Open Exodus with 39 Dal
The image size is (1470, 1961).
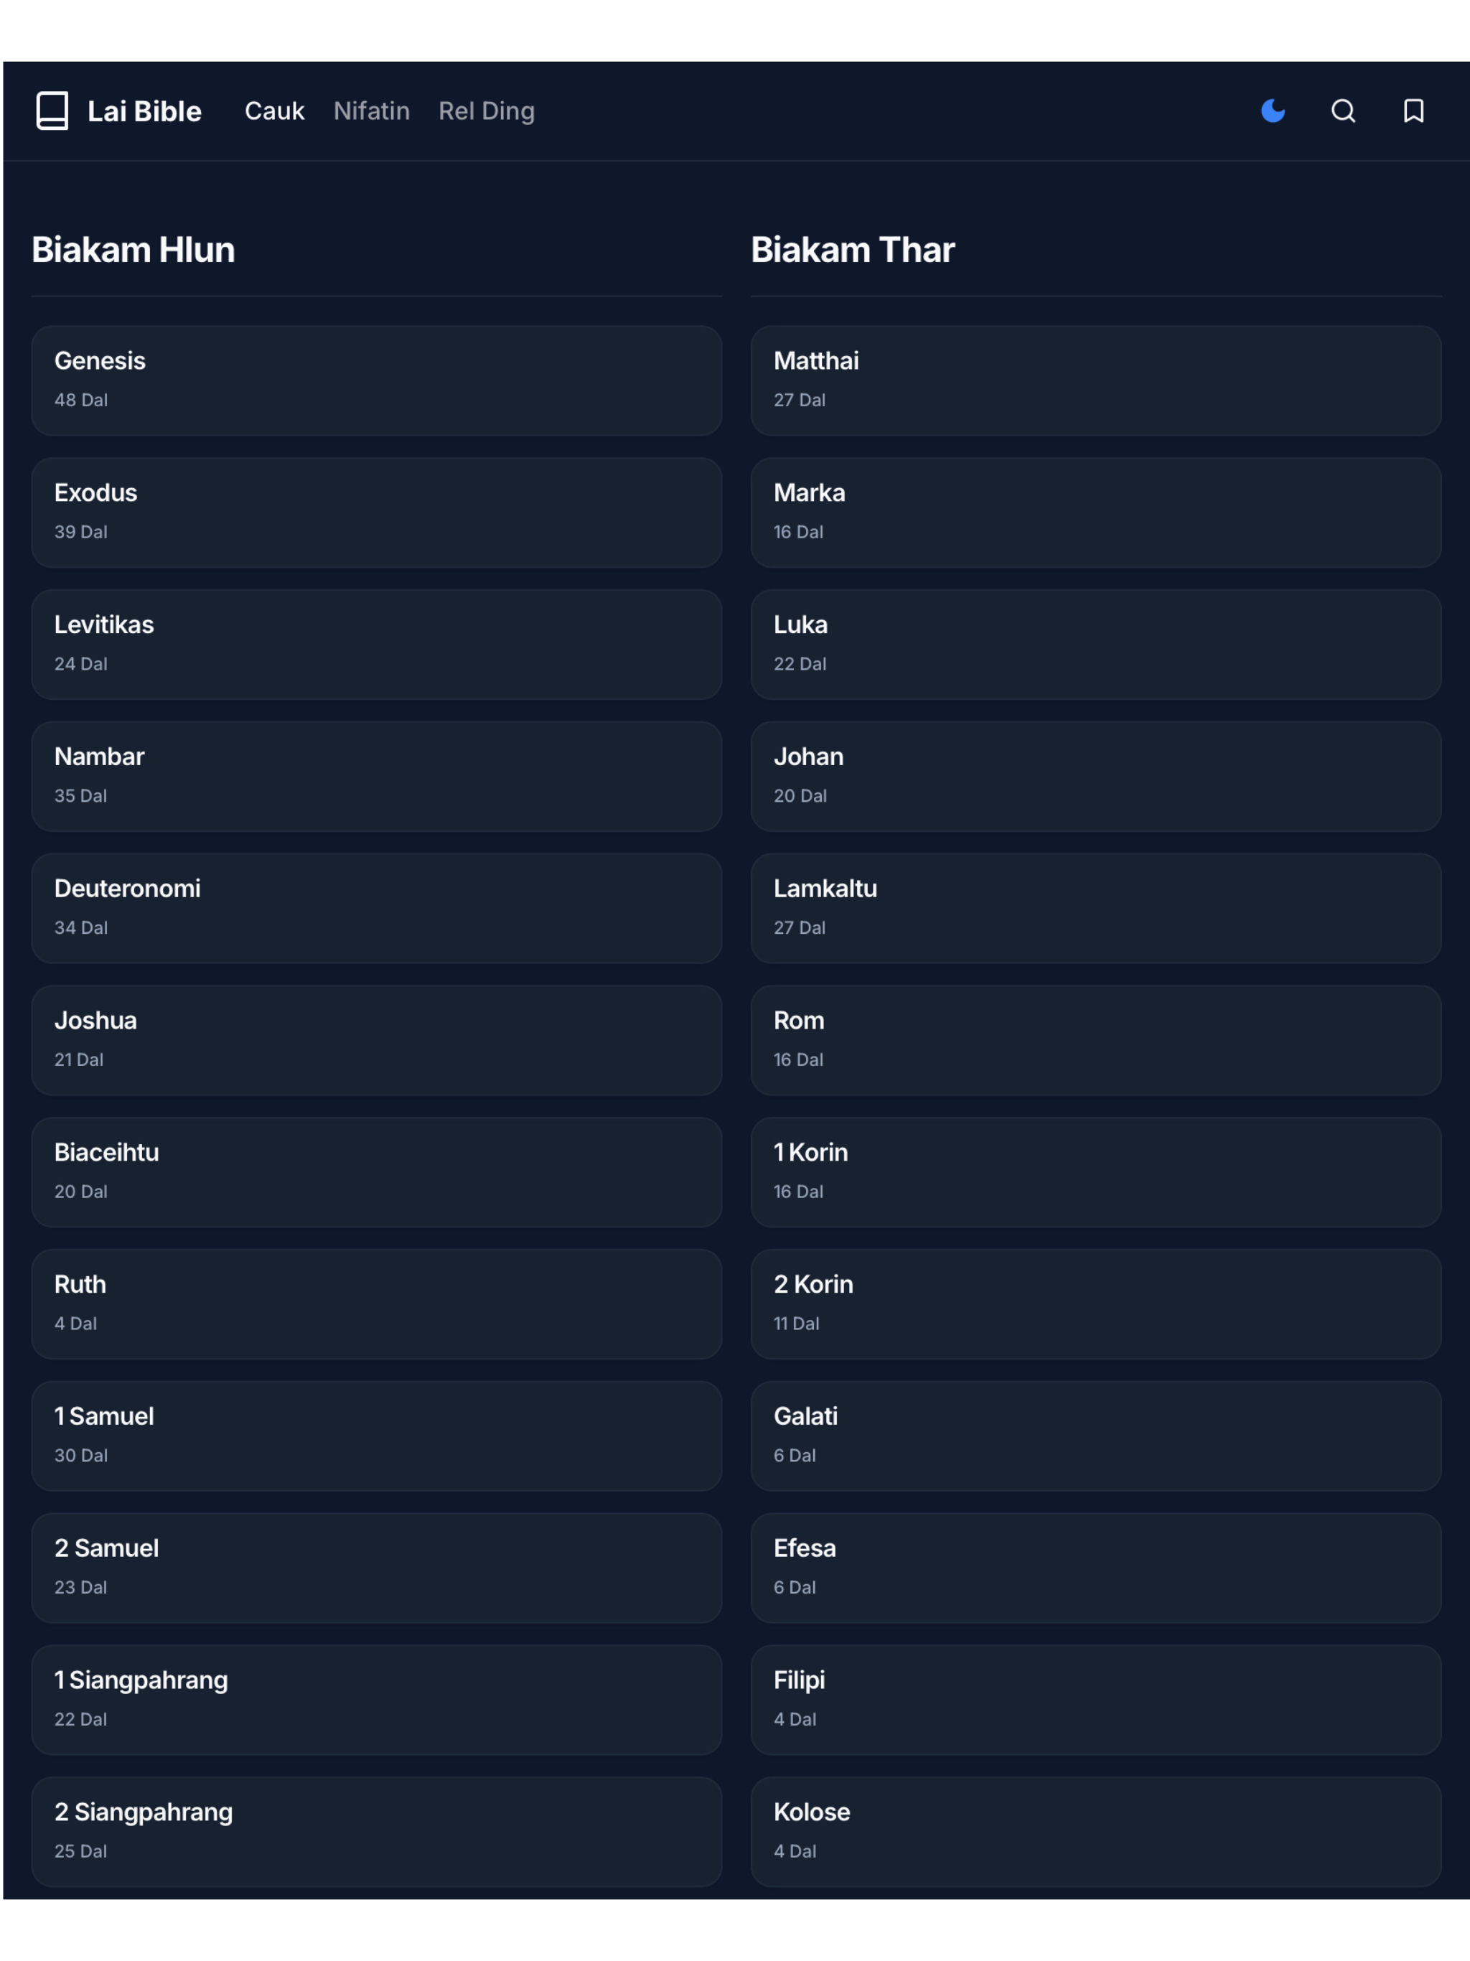tap(377, 513)
